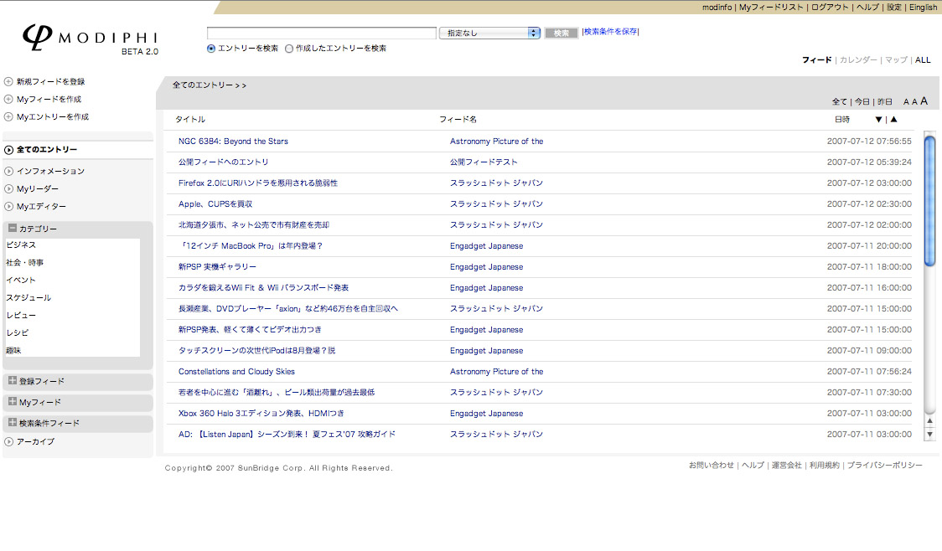
Task: Sort entries descending with the down-triangle icon
Action: pyautogui.click(x=878, y=120)
